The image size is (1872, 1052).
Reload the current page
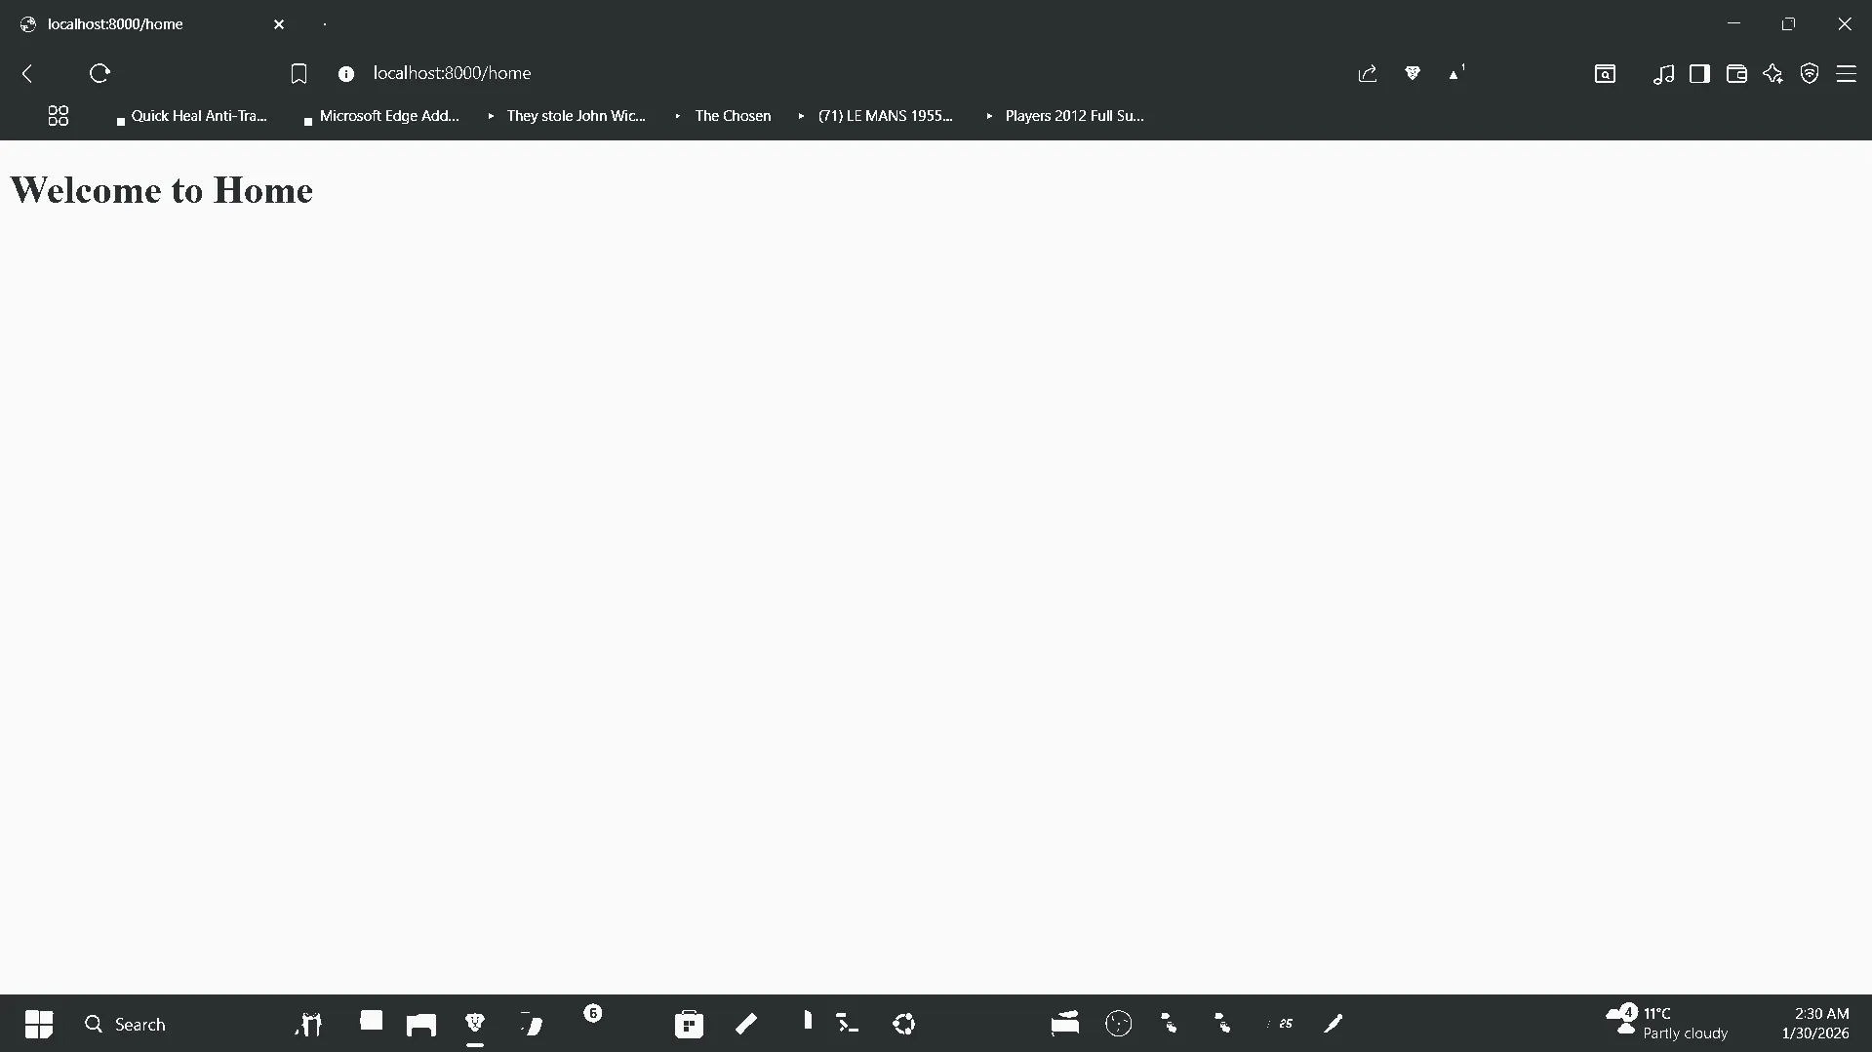(100, 73)
